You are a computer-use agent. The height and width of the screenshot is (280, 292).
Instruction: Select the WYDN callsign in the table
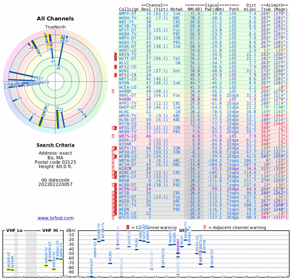click(123, 83)
